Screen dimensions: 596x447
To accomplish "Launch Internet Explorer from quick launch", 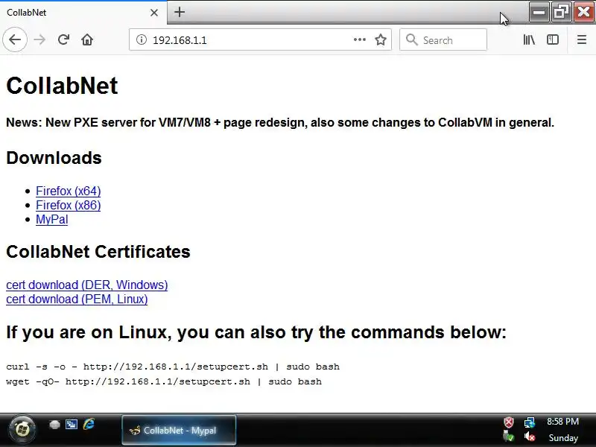I will point(89,424).
